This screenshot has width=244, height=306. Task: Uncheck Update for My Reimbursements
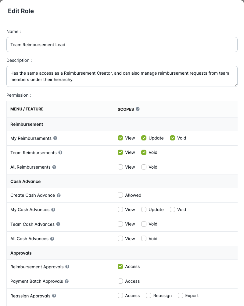144,138
